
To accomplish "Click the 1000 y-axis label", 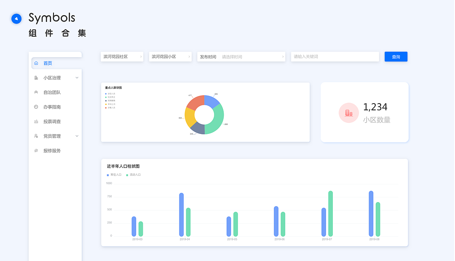I will [109, 183].
